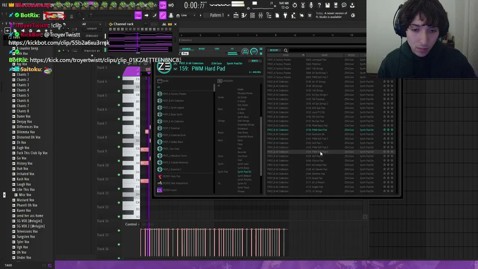
Task: Go to next preset with down chevron
Action: [x=175, y=69]
